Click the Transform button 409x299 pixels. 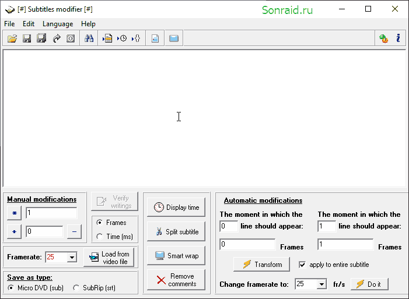coord(261,265)
